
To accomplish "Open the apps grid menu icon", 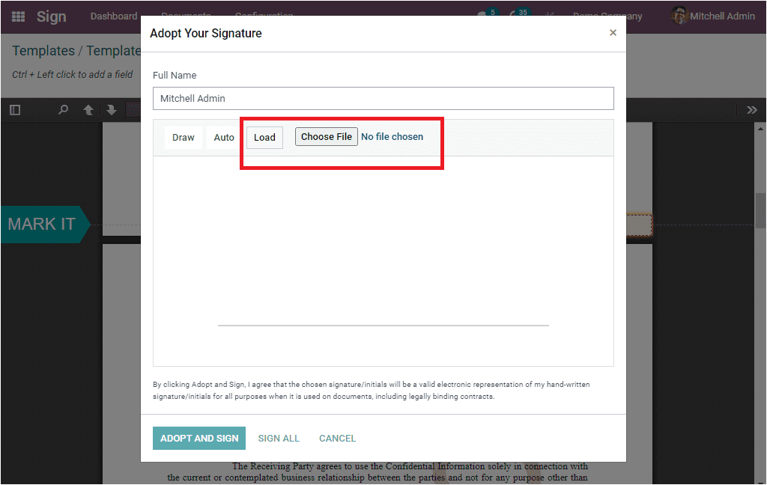I will pos(18,16).
